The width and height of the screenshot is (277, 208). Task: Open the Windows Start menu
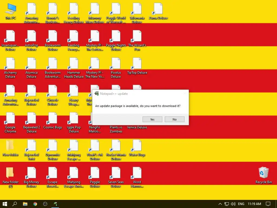[x=5, y=204]
